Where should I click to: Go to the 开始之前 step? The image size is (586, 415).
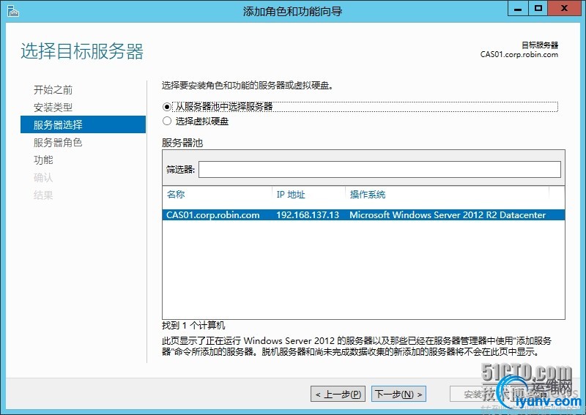pos(53,89)
